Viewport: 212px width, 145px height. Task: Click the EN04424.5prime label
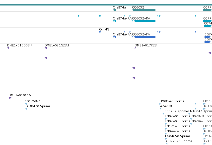[x=178, y=131]
